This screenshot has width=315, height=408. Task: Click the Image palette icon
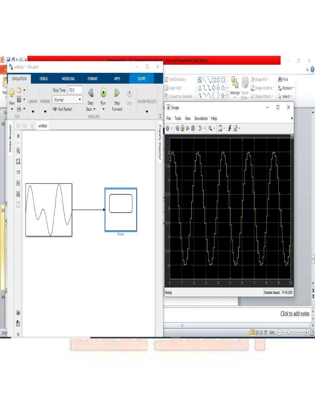[x=18, y=194]
